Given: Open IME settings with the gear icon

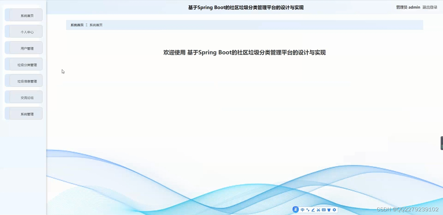Looking at the screenshot, I should click(334, 210).
